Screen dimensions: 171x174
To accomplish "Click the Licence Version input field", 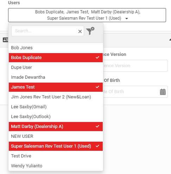I will (x=135, y=66).
